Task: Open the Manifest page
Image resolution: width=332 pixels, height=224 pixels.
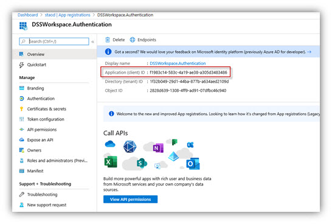Action: pos(35,171)
